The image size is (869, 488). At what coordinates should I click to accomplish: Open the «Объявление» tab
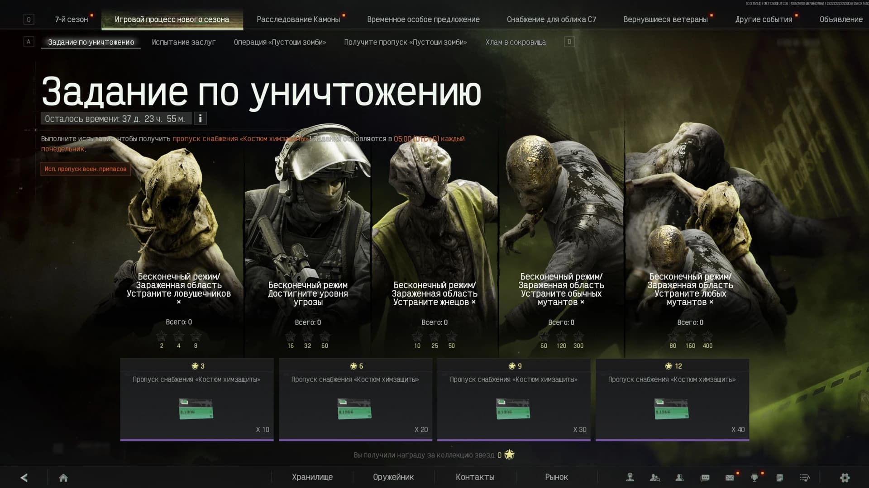tap(841, 19)
